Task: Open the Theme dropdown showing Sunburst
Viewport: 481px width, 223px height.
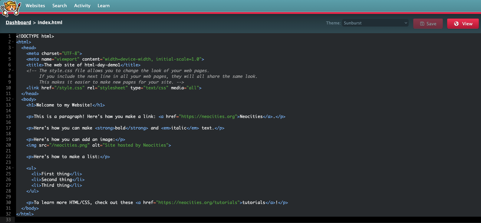Action: 375,23
